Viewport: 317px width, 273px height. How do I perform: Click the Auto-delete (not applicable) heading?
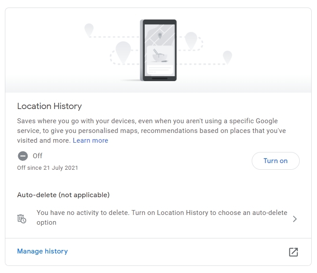point(63,195)
